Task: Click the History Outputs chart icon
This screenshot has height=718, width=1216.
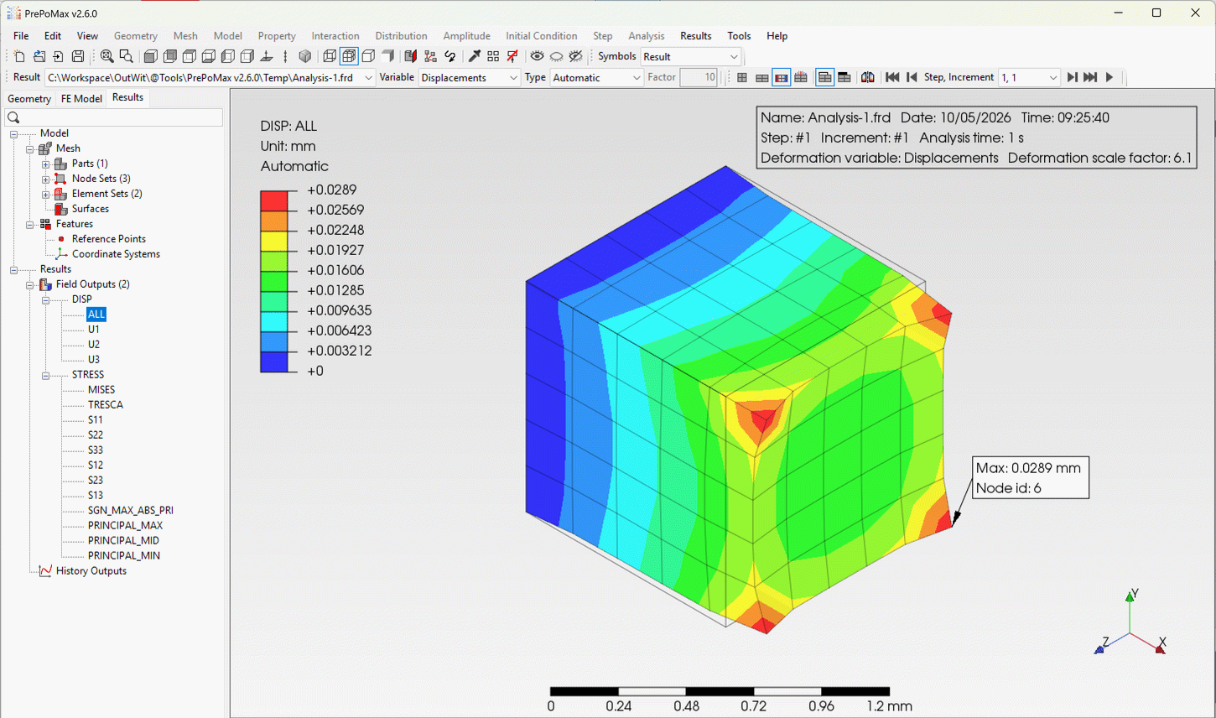Action: click(45, 571)
